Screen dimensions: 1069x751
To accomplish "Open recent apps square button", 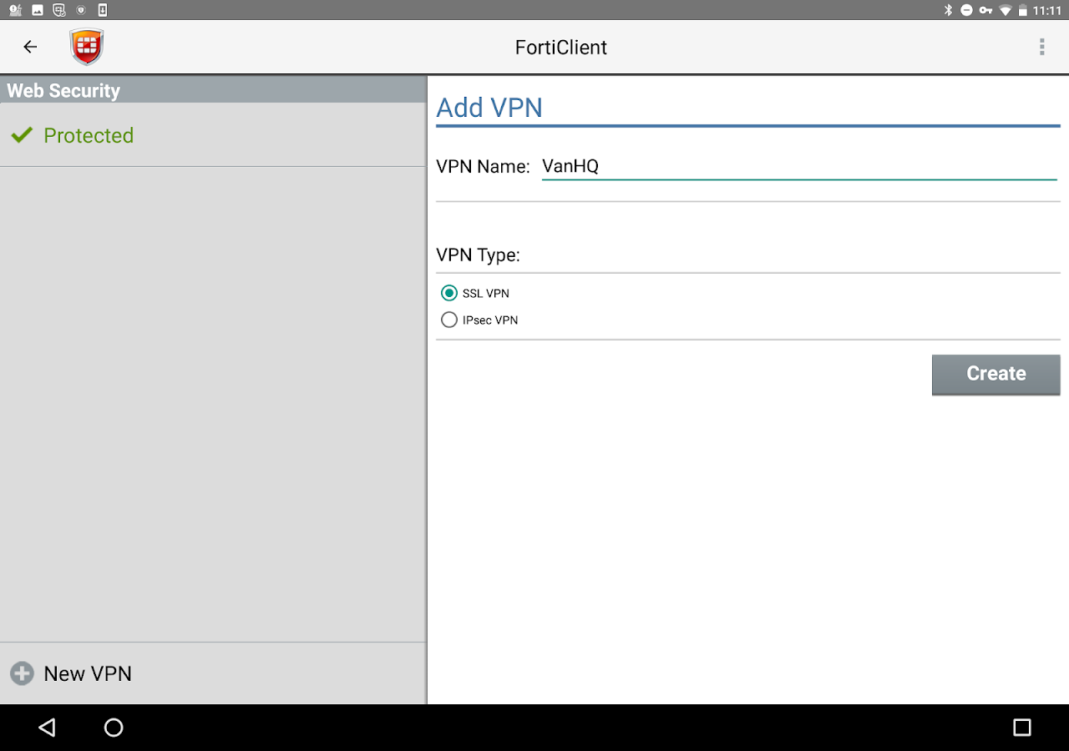I will click(x=1021, y=728).
